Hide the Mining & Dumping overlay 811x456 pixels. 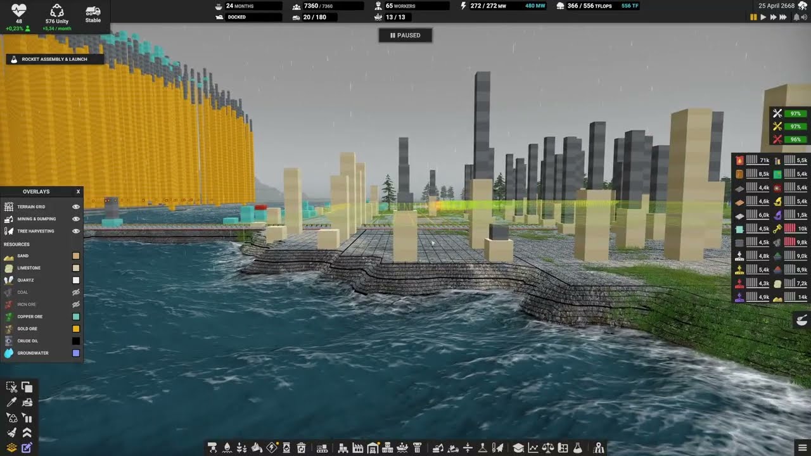point(76,219)
